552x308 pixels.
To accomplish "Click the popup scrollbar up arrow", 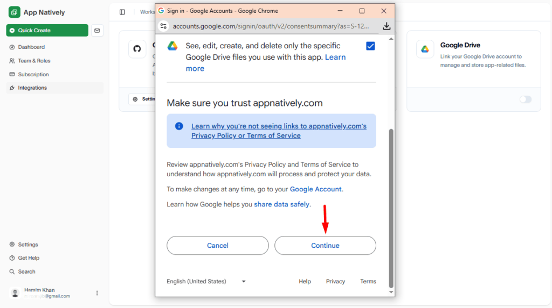I will (x=391, y=39).
